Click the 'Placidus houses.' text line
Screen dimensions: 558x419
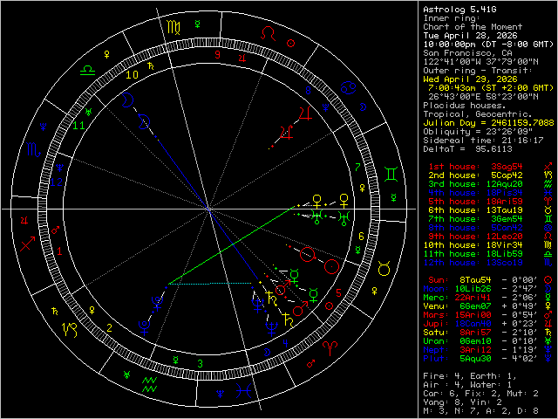click(454, 106)
